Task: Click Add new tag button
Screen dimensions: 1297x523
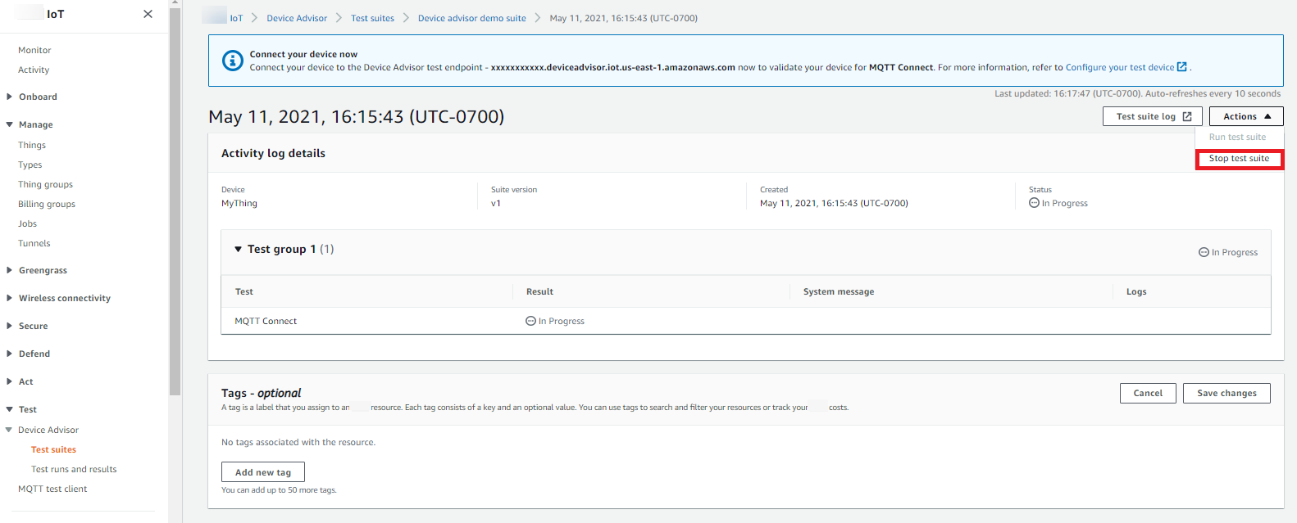Action: click(x=262, y=472)
